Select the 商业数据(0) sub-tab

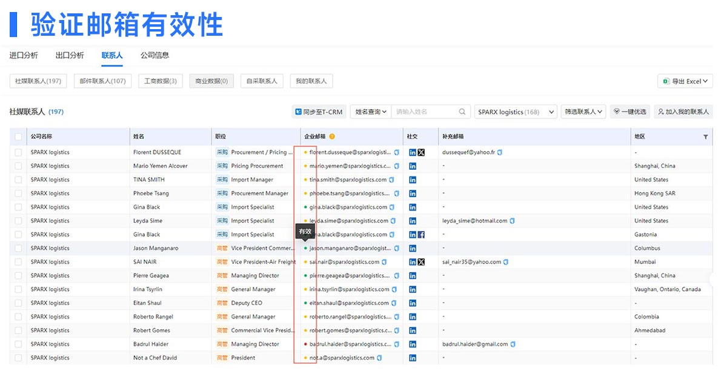pyautogui.click(x=211, y=81)
